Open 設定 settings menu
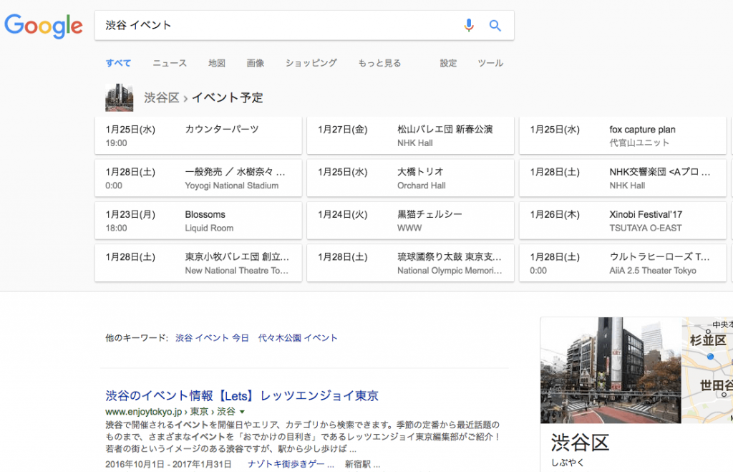Screen dimensions: 733x472 coord(448,63)
